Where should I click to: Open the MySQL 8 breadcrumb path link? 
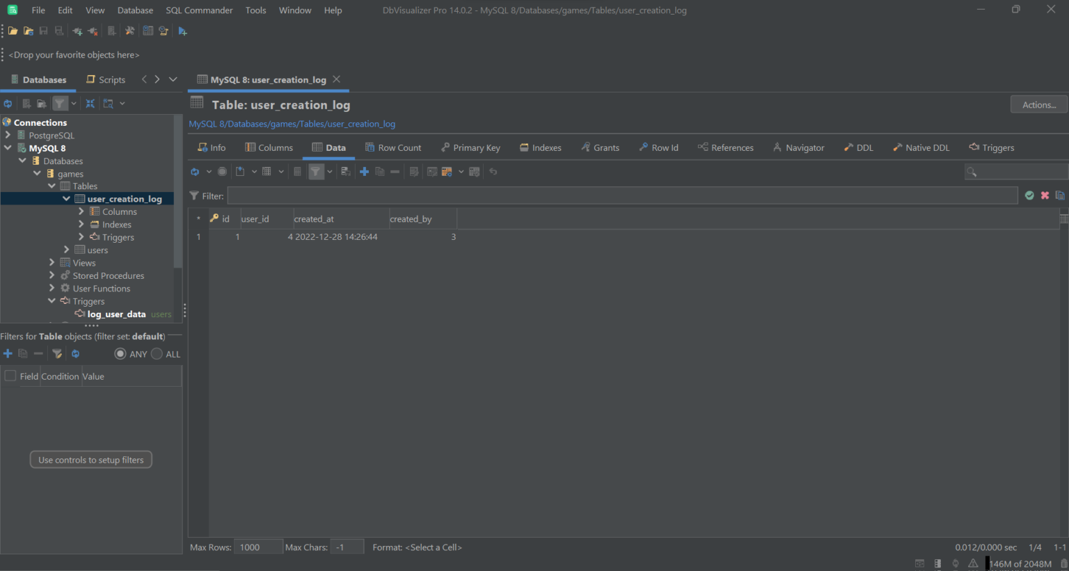(207, 124)
